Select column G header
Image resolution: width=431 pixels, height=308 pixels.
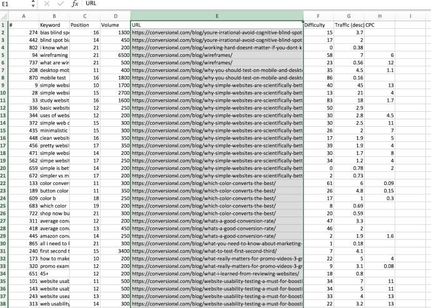(349, 16)
